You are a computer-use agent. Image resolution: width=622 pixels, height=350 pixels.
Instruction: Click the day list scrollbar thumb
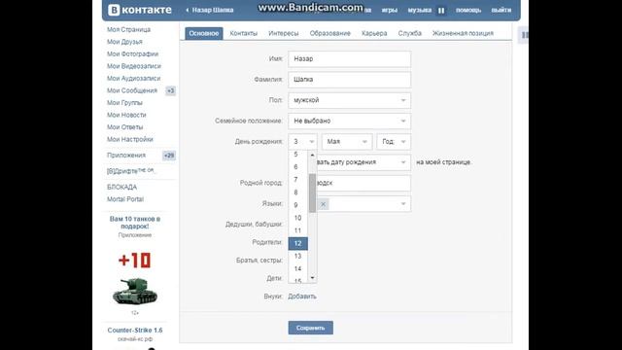pyautogui.click(x=312, y=193)
